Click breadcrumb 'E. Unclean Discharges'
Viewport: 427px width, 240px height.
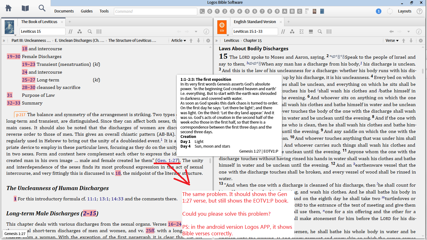[x=79, y=41]
